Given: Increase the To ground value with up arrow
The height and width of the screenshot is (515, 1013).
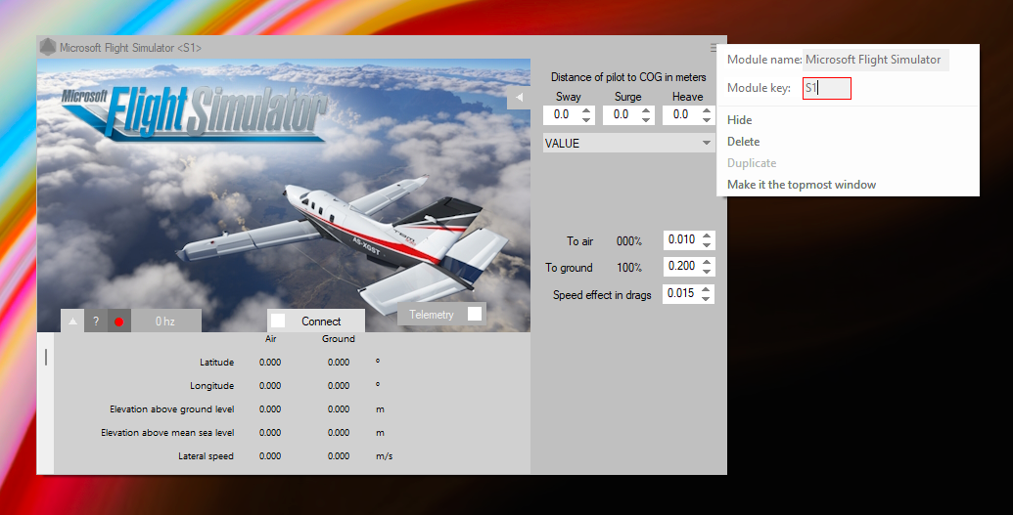Looking at the screenshot, I should [707, 263].
